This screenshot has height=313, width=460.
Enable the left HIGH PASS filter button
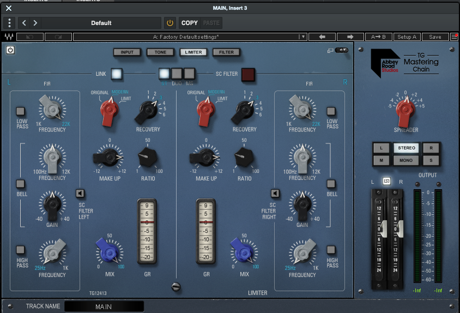[20, 250]
